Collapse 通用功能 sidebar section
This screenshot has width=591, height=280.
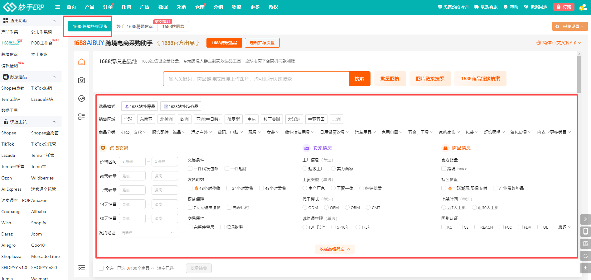tap(54, 21)
